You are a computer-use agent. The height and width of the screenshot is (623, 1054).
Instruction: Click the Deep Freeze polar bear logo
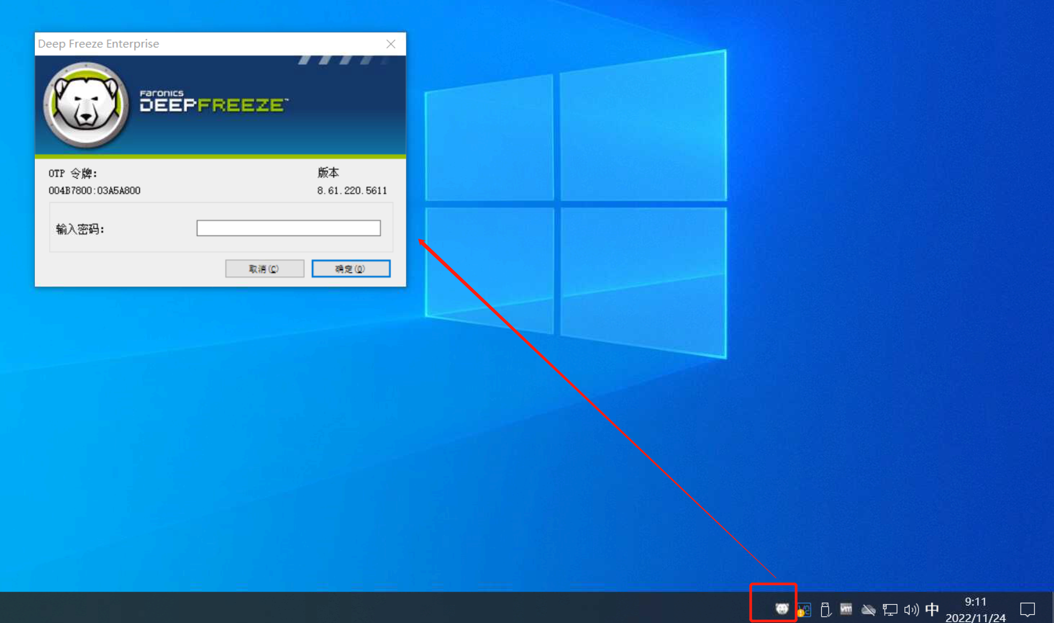point(86,105)
